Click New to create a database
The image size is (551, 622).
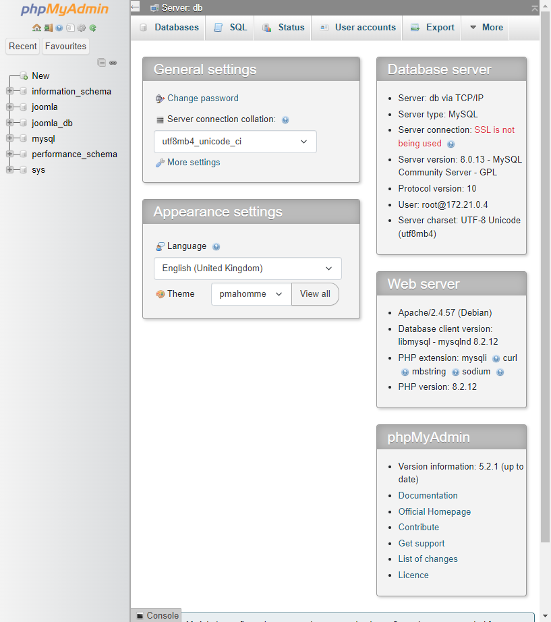point(40,76)
